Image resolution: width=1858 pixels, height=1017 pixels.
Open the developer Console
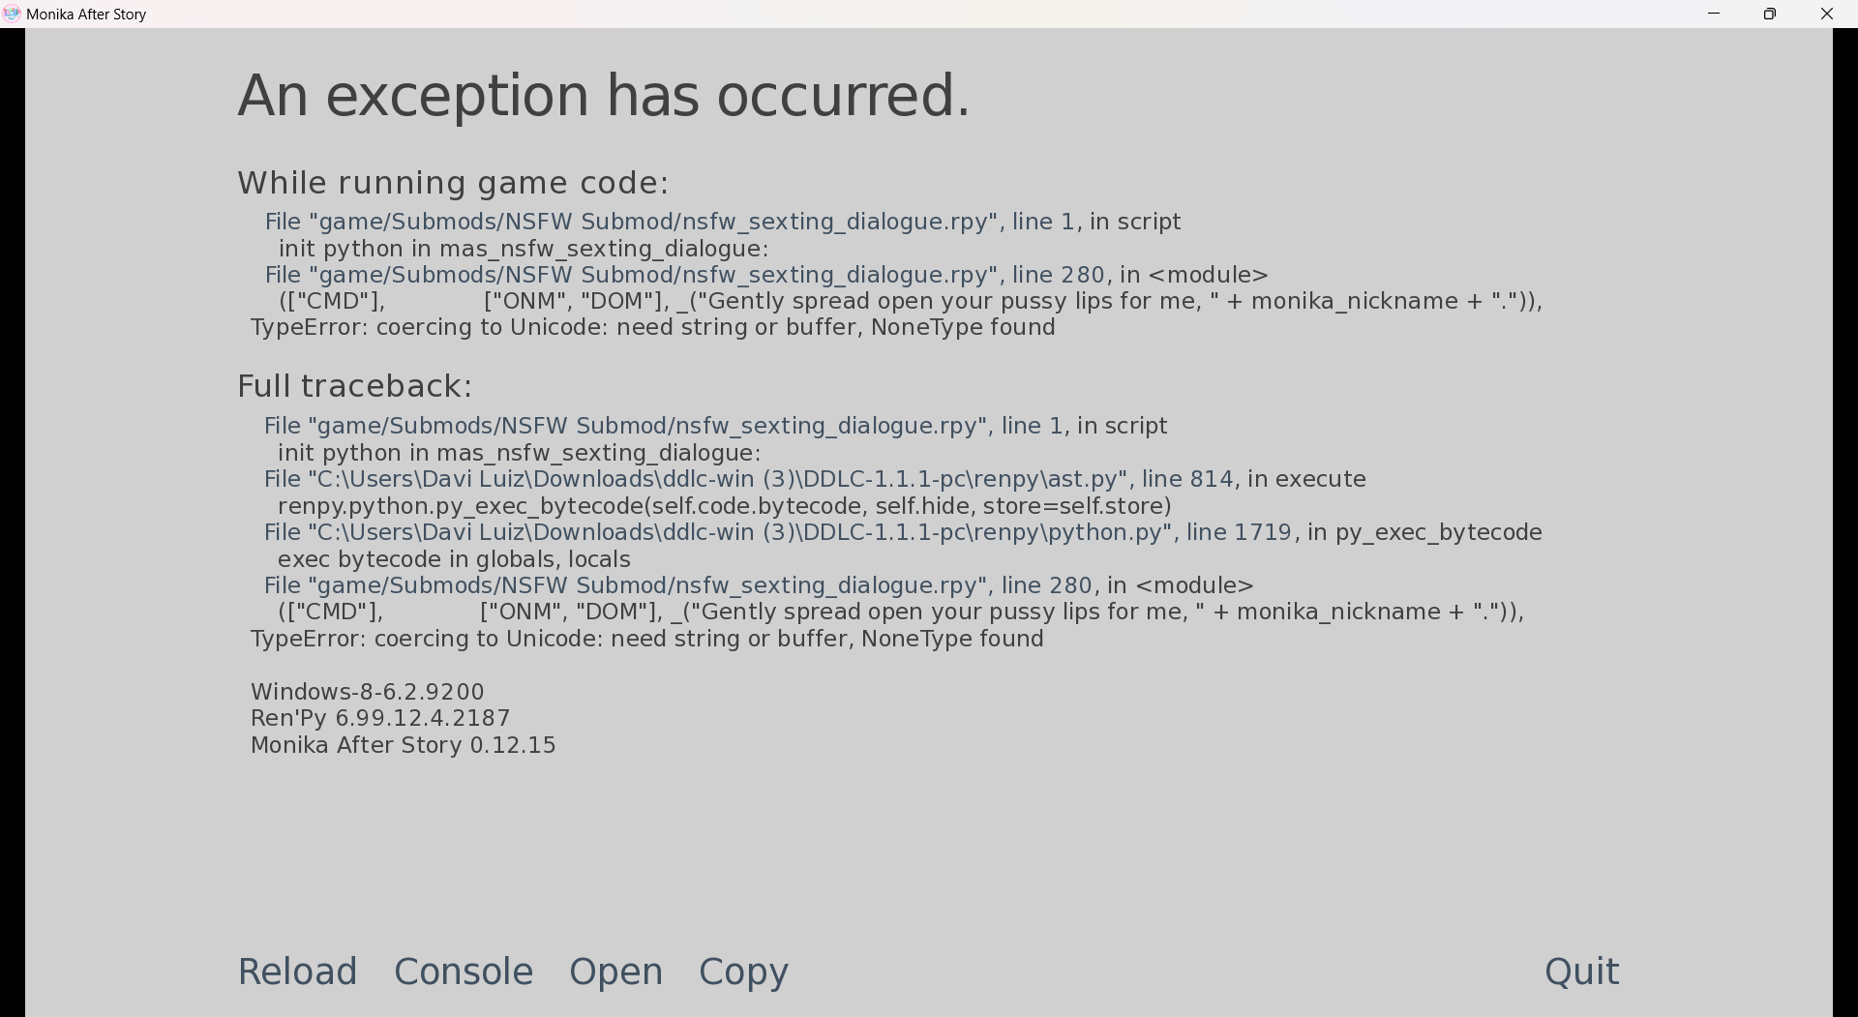[x=464, y=972]
